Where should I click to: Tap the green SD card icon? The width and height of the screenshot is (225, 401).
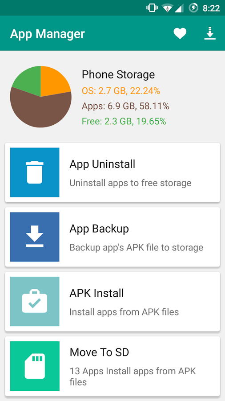[x=35, y=366]
